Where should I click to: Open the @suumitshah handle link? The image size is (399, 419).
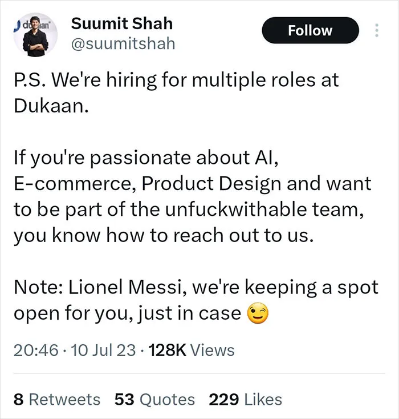coord(123,43)
